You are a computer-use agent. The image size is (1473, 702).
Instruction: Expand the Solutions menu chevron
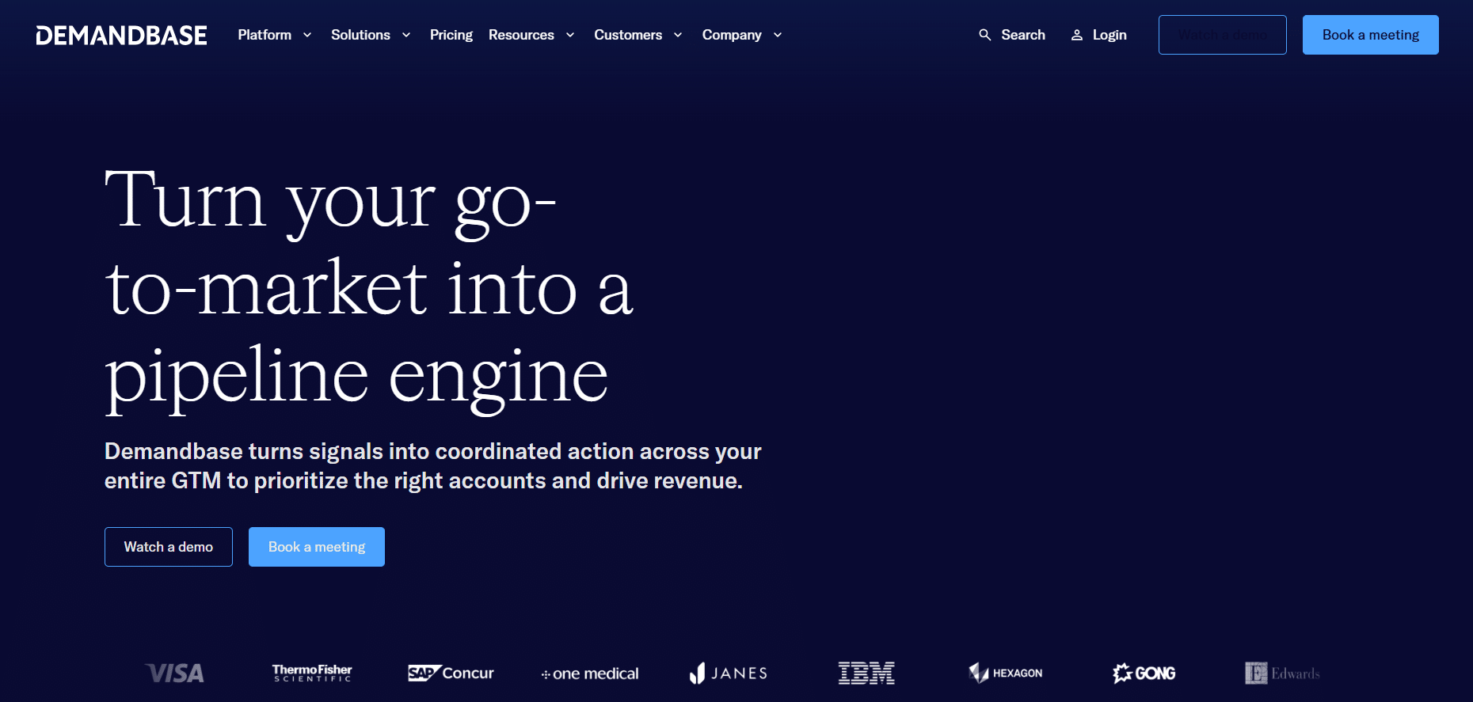coord(406,36)
